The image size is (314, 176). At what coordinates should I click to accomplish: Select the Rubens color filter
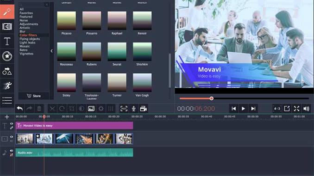tap(92, 52)
